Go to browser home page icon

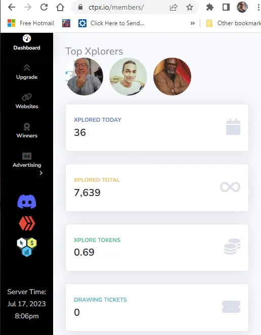pos(60,7)
